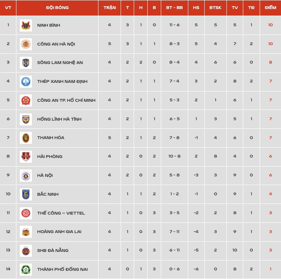Click Thể Công – Viettel team name

pos(61,213)
